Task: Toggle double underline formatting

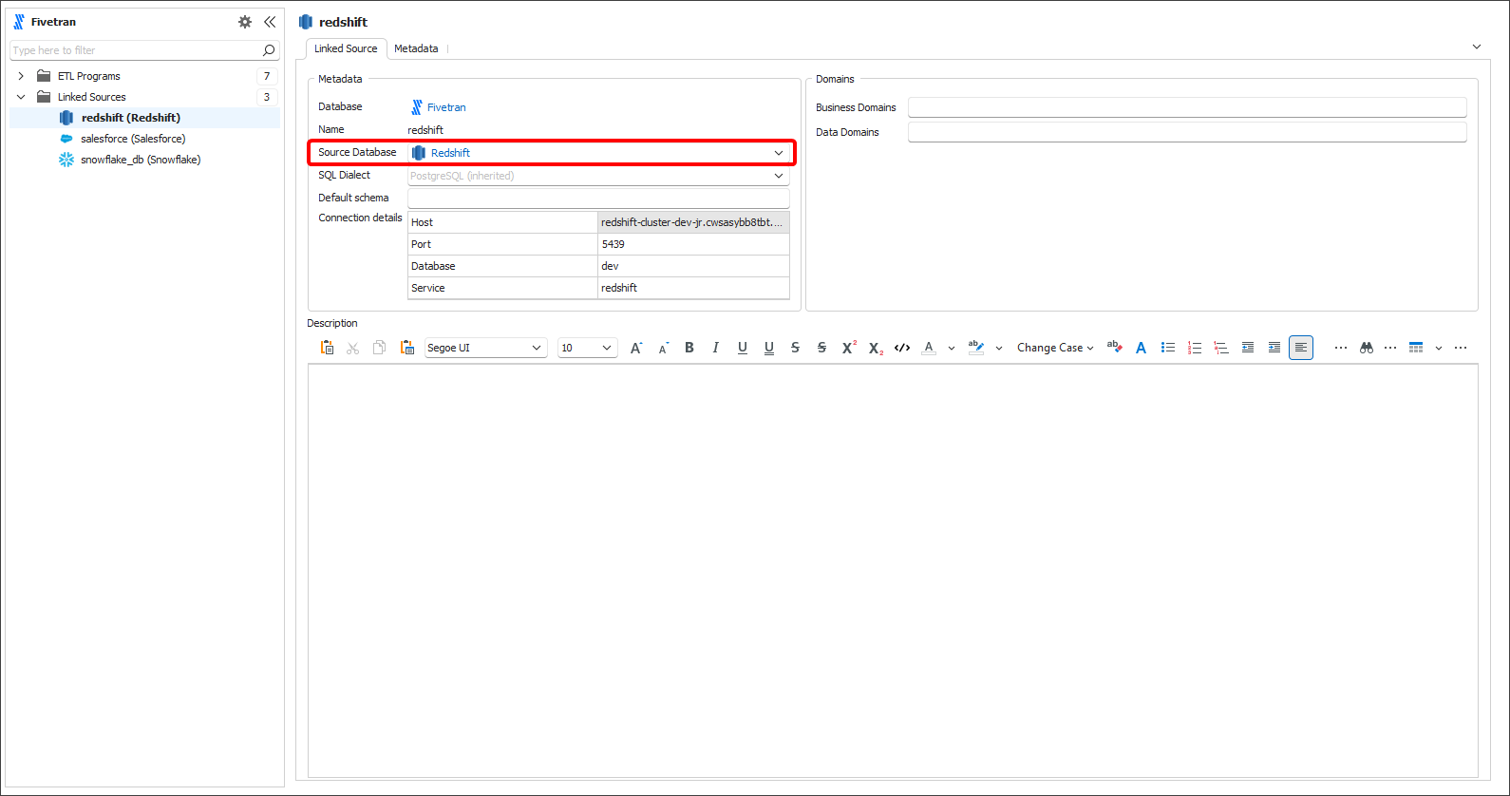Action: [769, 348]
